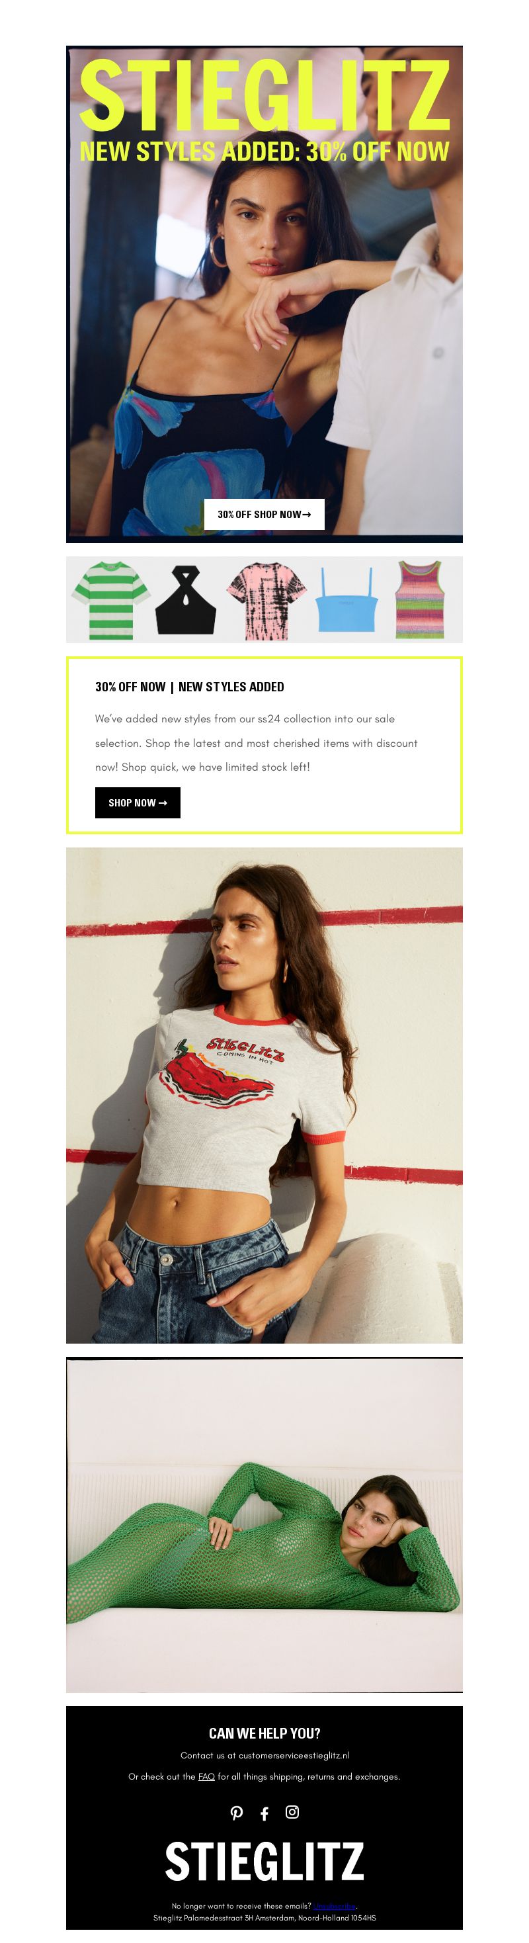Click the yellow STIEGLITZ header logo
This screenshot has width=529, height=1943.
pyautogui.click(x=264, y=97)
